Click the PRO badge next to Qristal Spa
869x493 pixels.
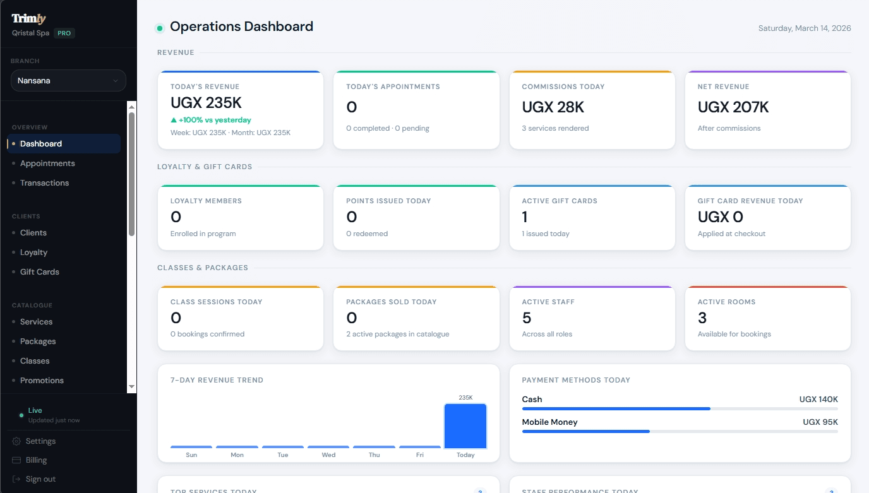pos(64,33)
